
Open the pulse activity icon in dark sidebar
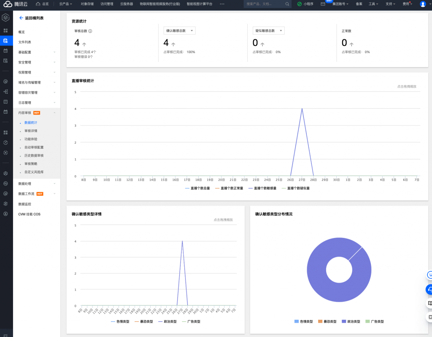point(5,184)
